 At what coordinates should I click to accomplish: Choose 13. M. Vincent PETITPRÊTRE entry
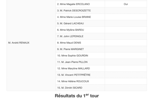point(74,75)
